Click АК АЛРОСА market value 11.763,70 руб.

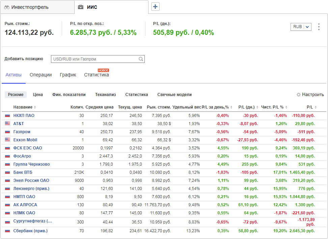pyautogui.click(x=158, y=205)
